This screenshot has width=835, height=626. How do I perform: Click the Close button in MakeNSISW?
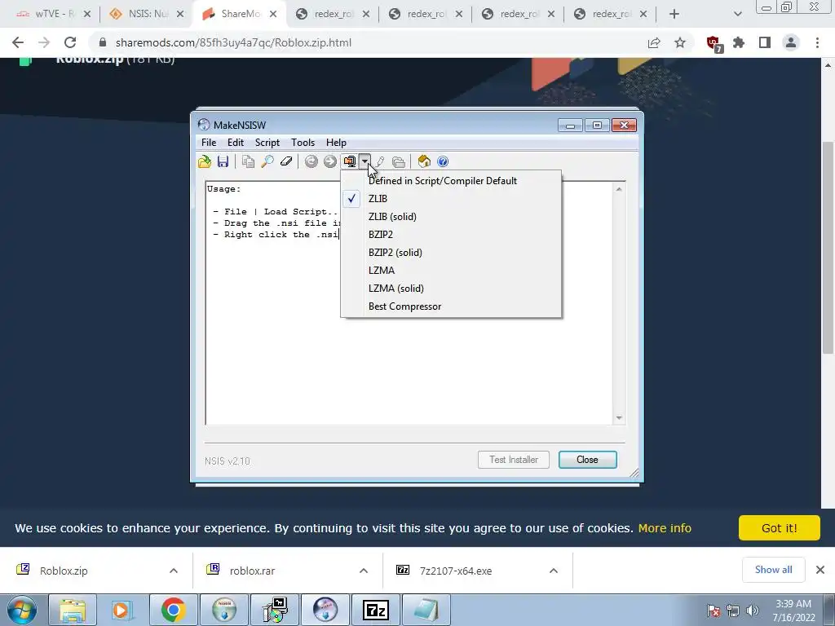587,460
